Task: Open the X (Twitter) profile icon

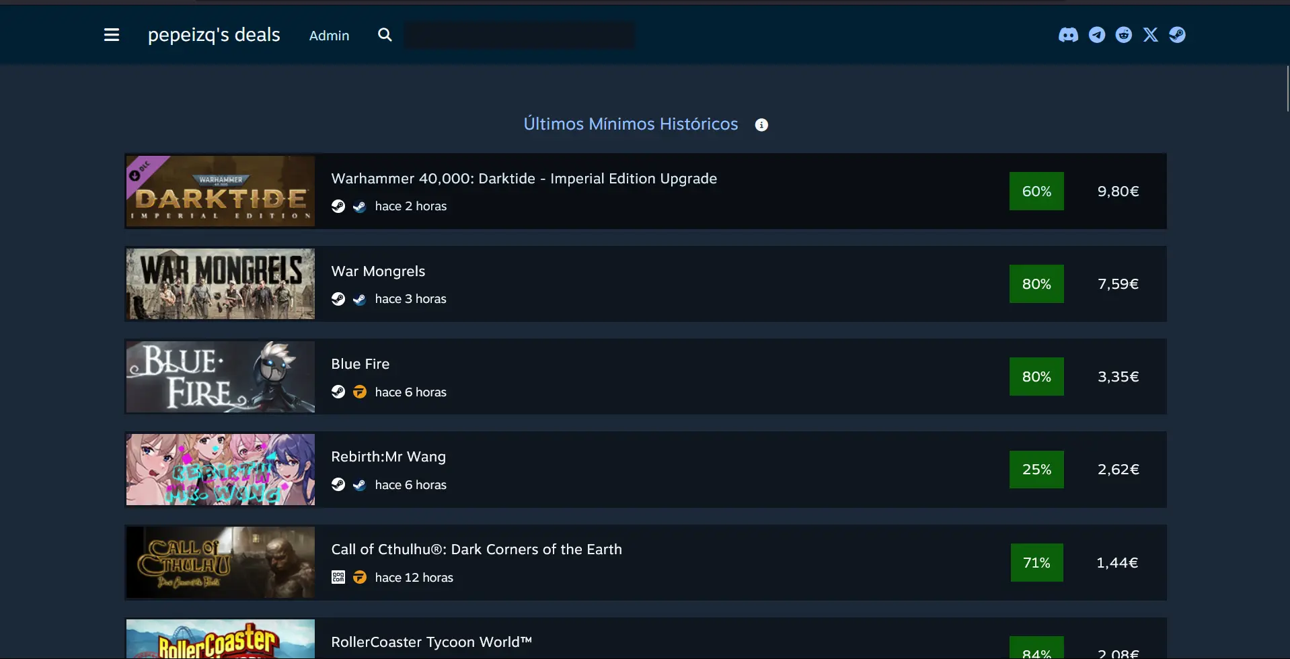Action: point(1151,35)
